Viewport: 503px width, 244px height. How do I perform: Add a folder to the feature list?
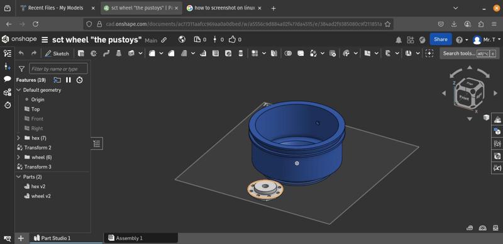[57, 80]
